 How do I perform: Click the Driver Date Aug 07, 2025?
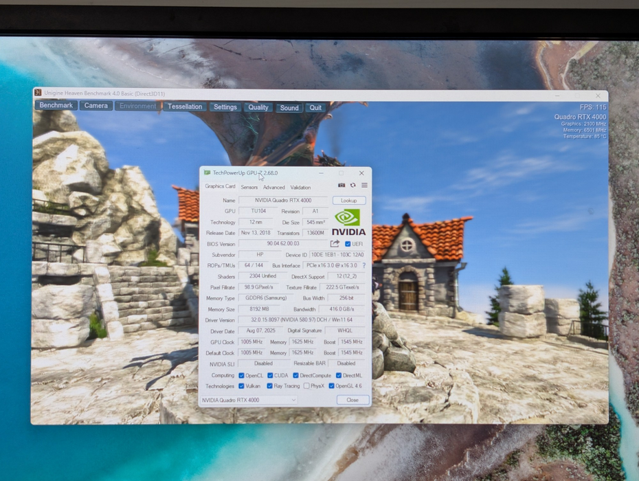pos(261,331)
